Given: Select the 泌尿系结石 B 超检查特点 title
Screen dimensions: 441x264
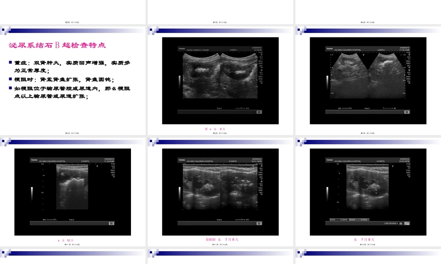Looking at the screenshot, I should click(x=57, y=45).
